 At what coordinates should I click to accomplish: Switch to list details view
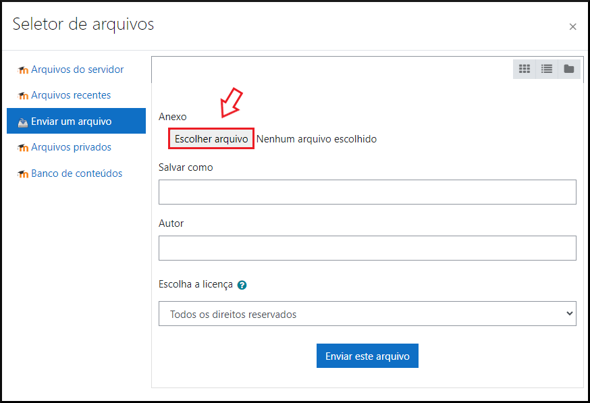547,69
